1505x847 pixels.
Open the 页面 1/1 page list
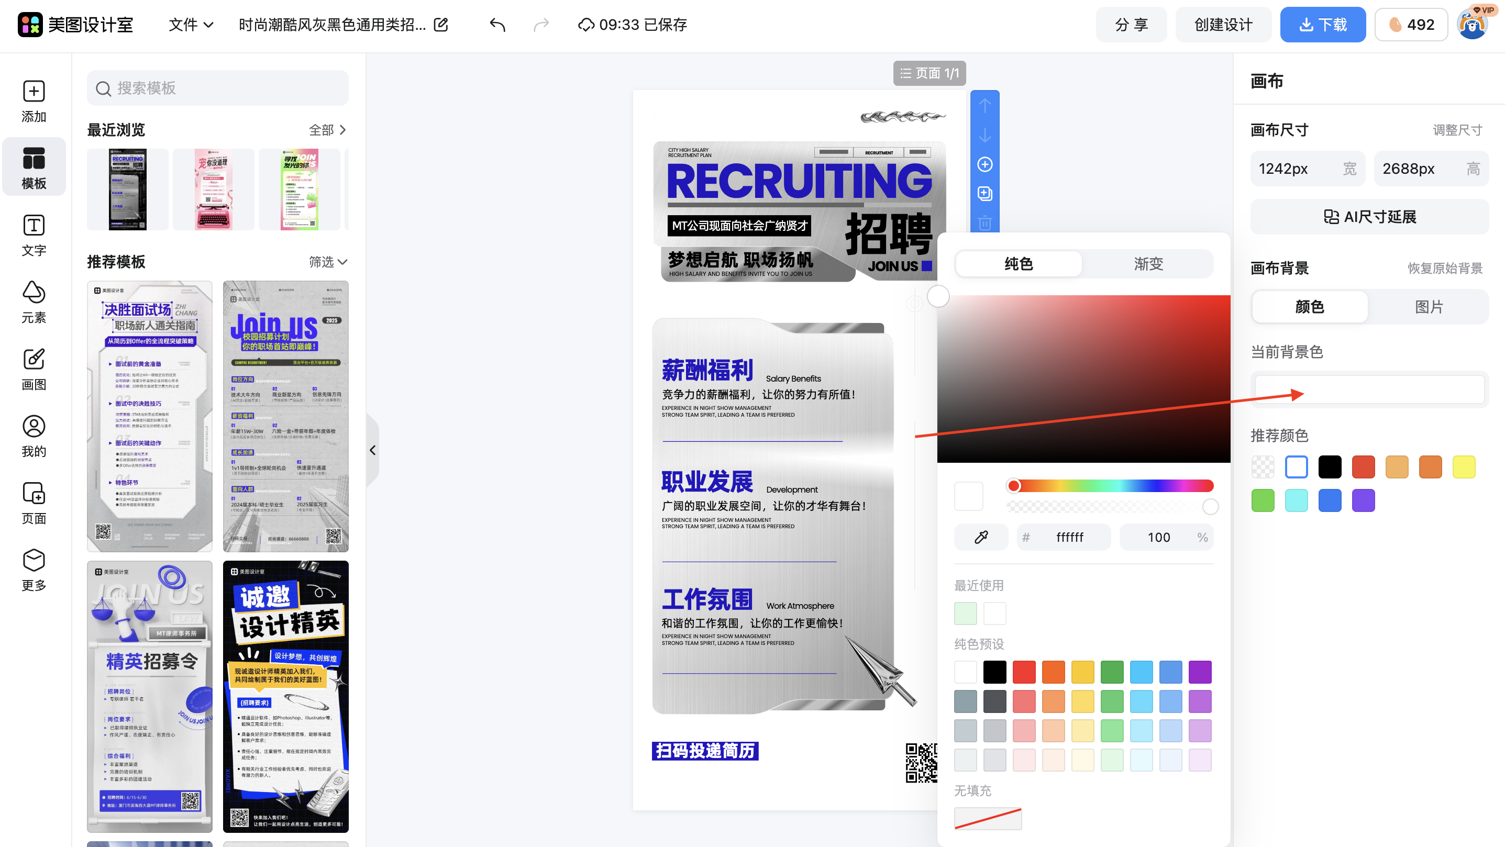pyautogui.click(x=929, y=73)
